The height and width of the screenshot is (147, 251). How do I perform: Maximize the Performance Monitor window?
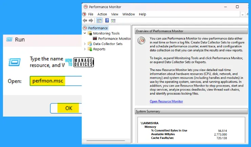coord(237,7)
